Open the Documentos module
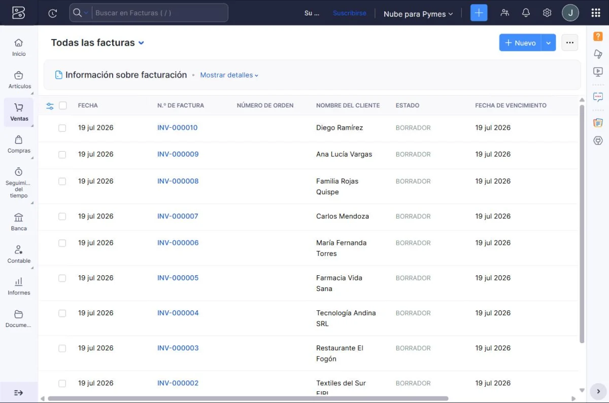 click(x=19, y=319)
